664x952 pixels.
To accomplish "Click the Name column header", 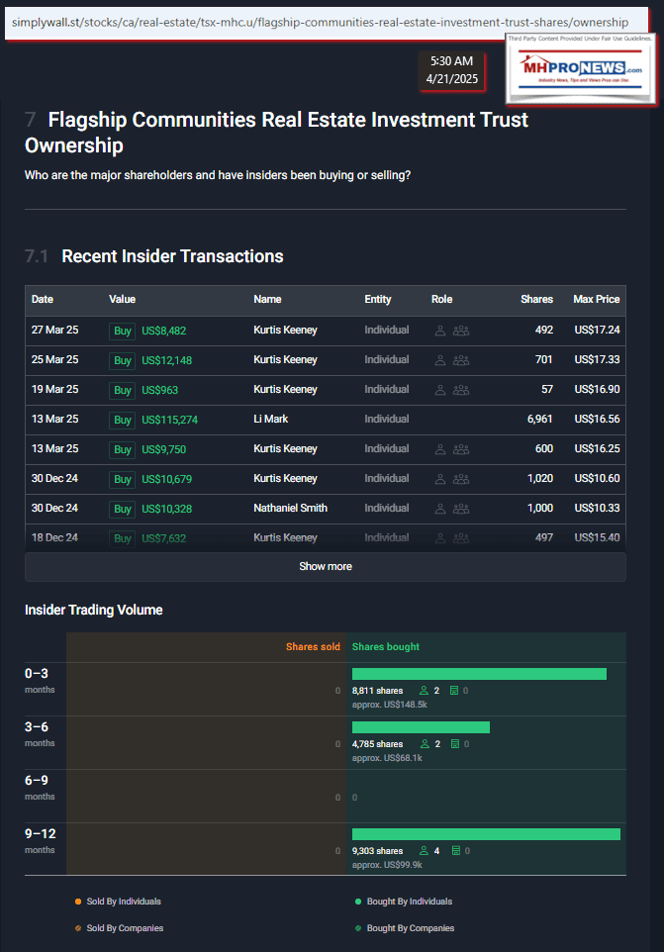I will coord(267,299).
